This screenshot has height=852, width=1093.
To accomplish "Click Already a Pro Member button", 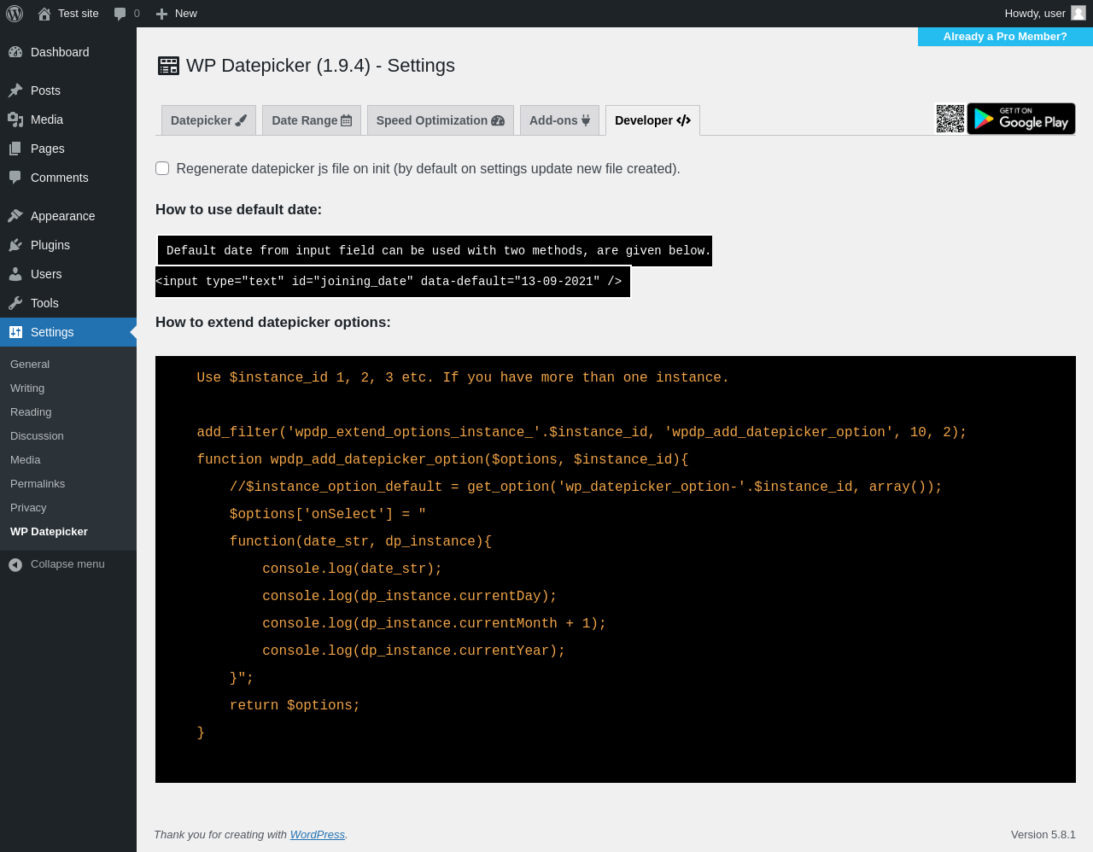I will [x=1005, y=37].
